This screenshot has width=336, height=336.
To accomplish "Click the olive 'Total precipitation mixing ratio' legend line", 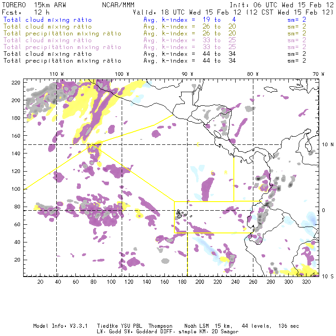I will 62,34.
